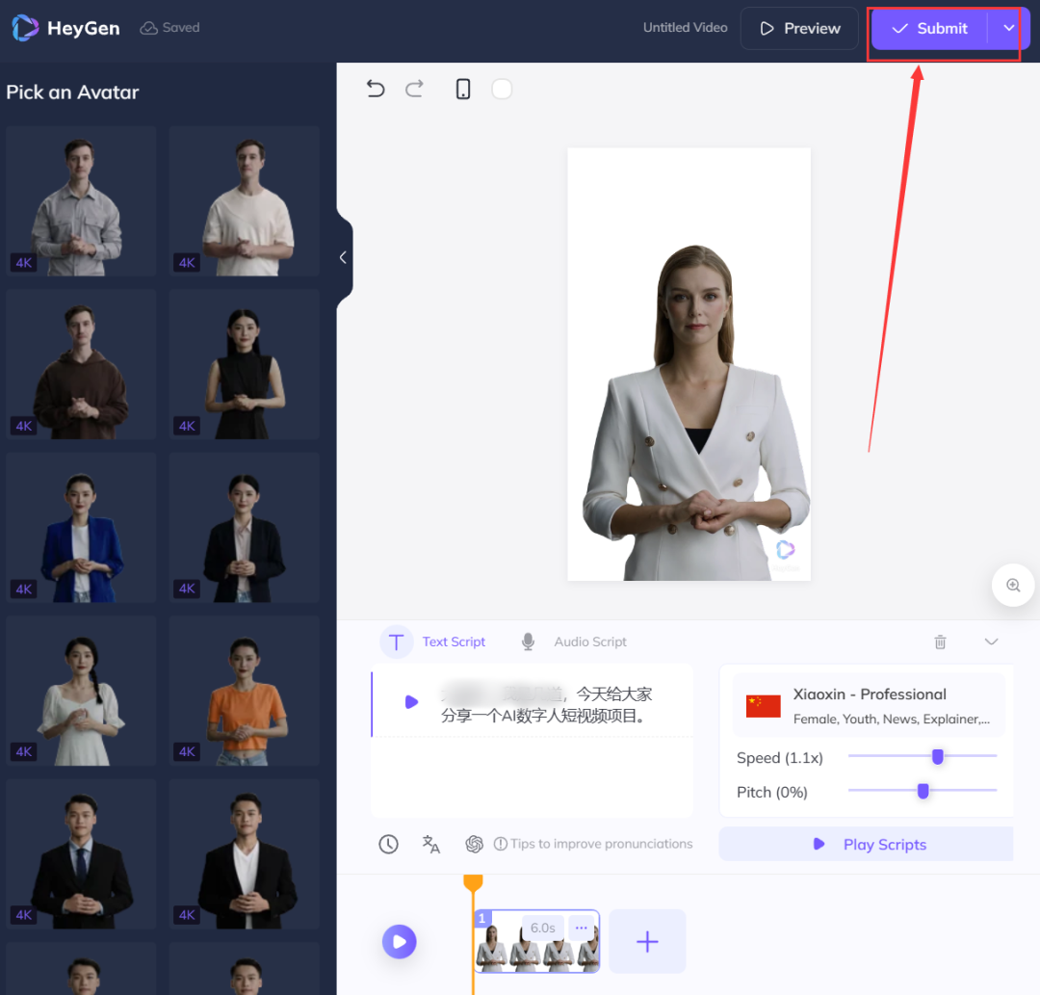Select the Audio Script tab

click(590, 642)
